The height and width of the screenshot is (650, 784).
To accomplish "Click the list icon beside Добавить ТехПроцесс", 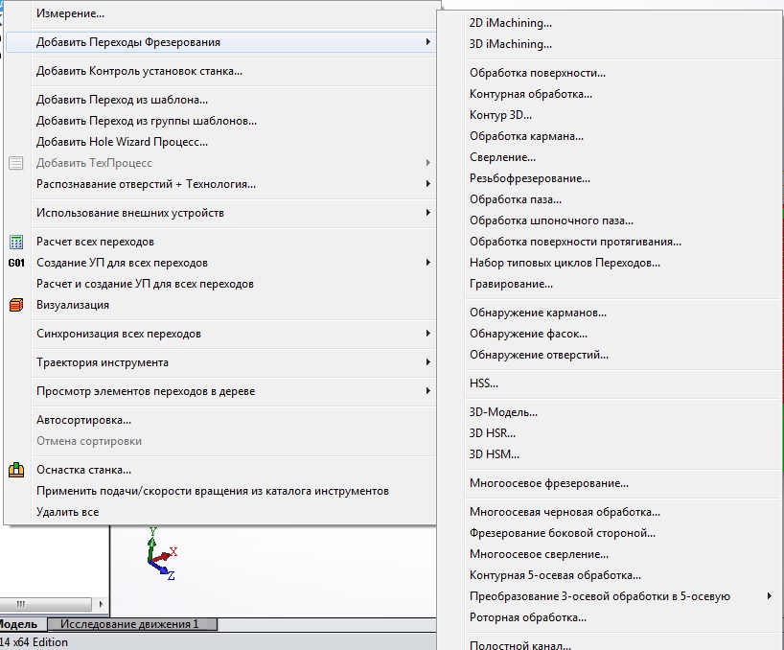I will pyautogui.click(x=16, y=163).
